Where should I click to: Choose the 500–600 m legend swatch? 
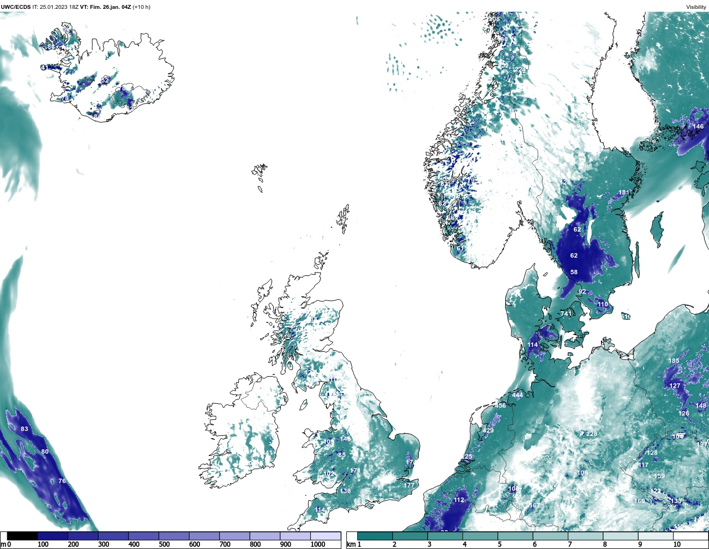tap(174, 536)
